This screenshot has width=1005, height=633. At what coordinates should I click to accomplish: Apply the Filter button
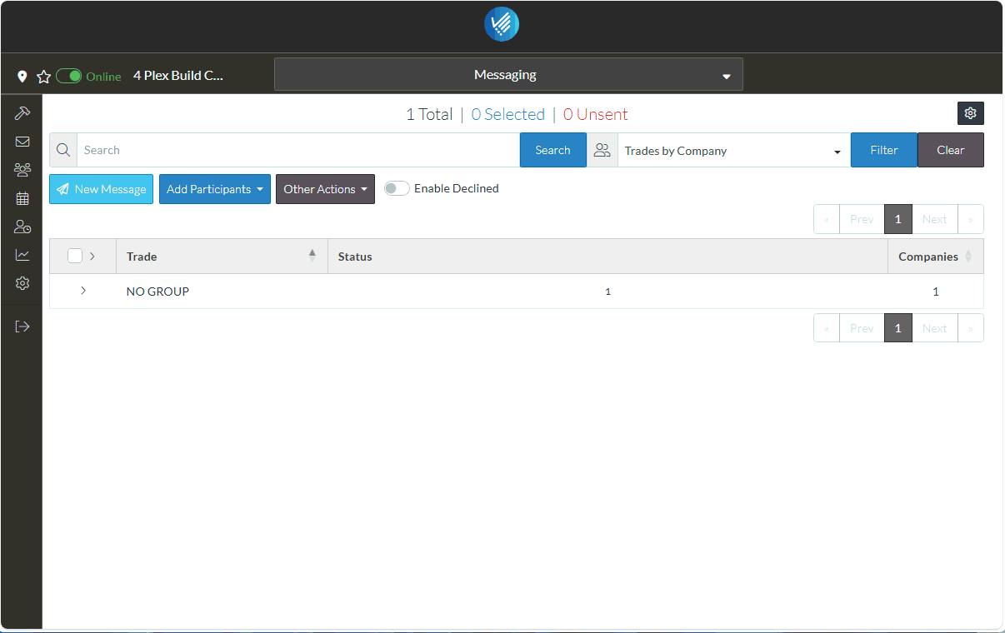coord(884,150)
